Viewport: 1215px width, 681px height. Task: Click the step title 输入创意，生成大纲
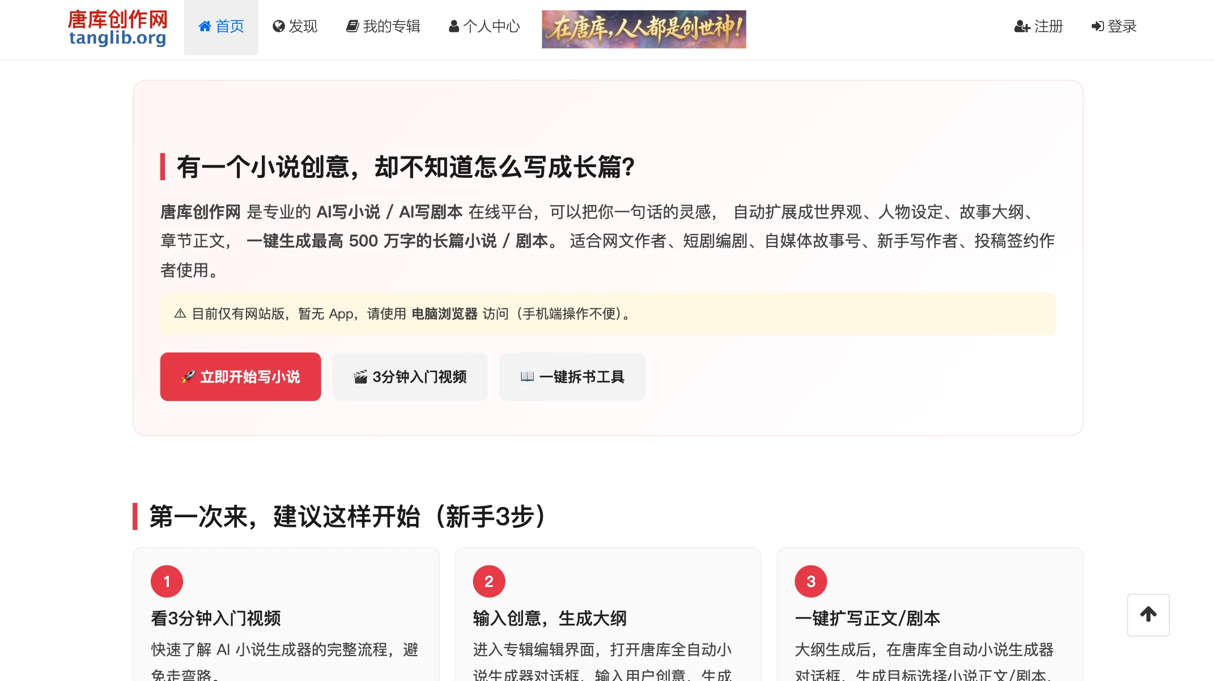coord(550,618)
